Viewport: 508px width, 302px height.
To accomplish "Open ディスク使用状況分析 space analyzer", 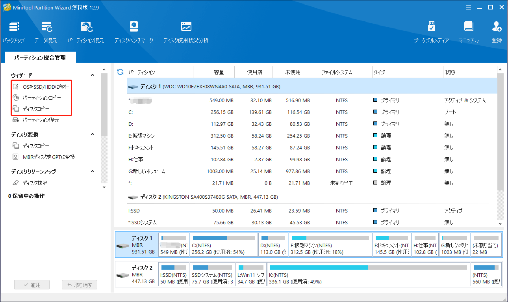I will point(186,32).
